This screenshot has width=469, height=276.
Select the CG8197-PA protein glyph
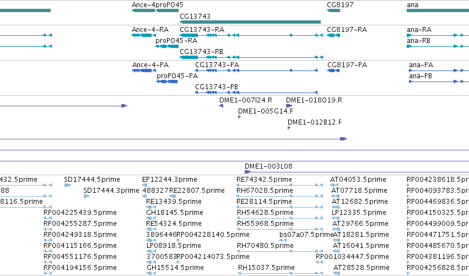coord(333,71)
